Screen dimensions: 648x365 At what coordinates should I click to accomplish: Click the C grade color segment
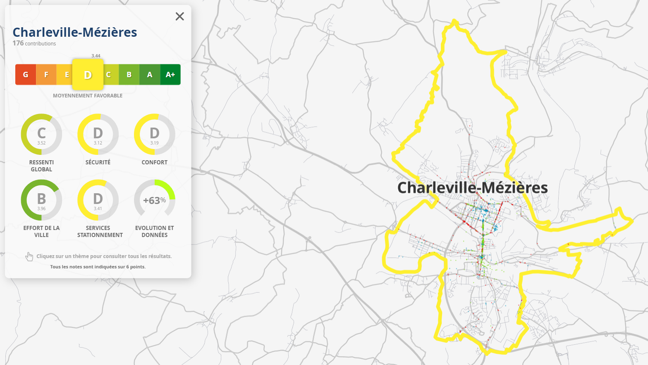pyautogui.click(x=111, y=75)
